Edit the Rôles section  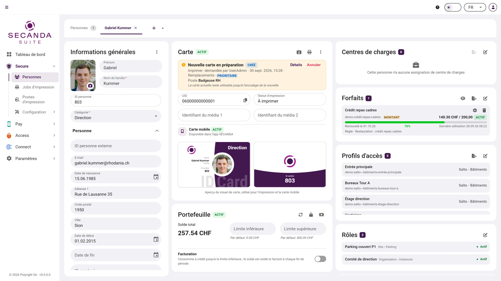point(485,235)
